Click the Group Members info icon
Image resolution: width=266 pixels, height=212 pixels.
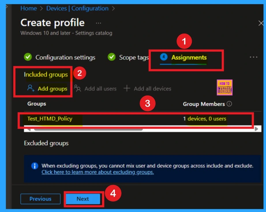coord(229,104)
